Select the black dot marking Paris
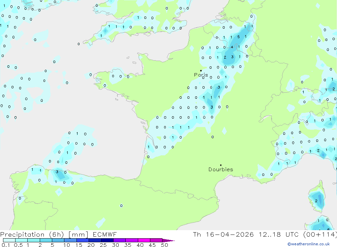The width and height of the screenshot is (337, 247). click(201, 70)
